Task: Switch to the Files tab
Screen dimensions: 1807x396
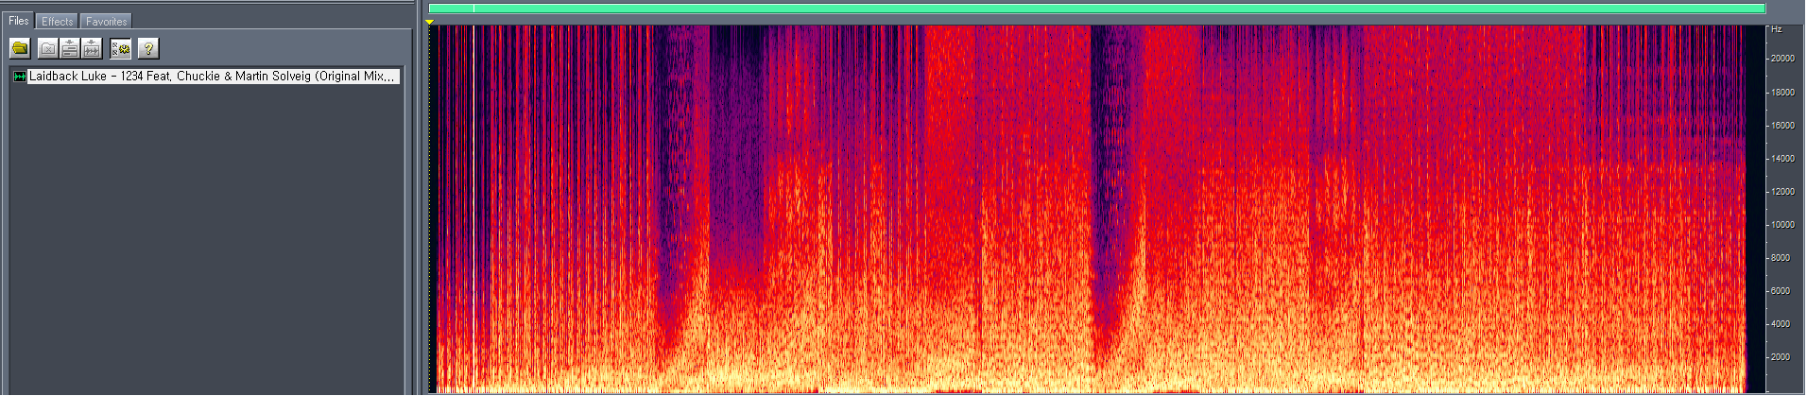Action: tap(19, 21)
